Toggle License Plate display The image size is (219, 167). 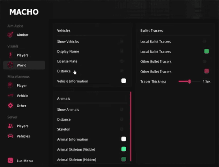(x=122, y=61)
